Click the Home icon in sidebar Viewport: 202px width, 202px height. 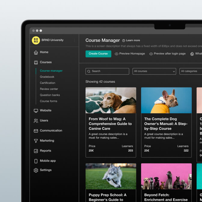pyautogui.click(x=36, y=52)
